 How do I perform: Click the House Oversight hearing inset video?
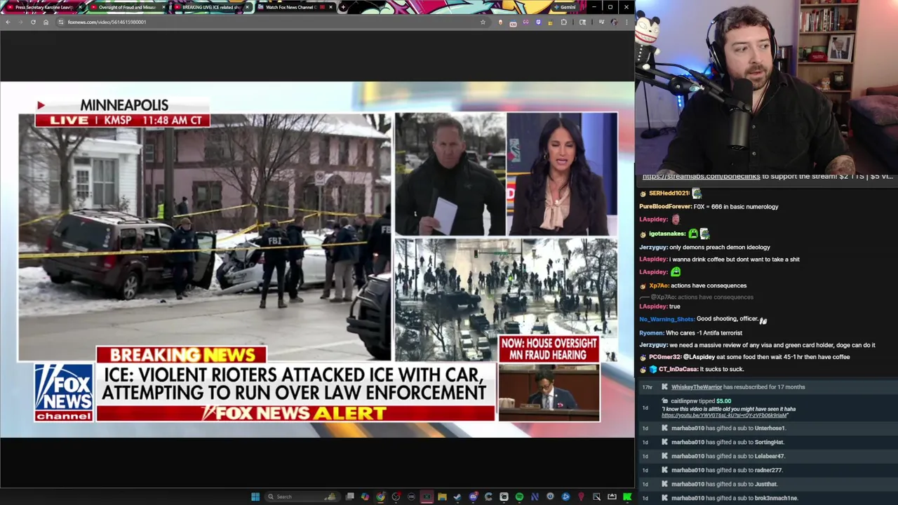(x=549, y=393)
